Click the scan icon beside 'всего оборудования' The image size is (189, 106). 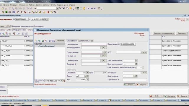click(x=64, y=81)
